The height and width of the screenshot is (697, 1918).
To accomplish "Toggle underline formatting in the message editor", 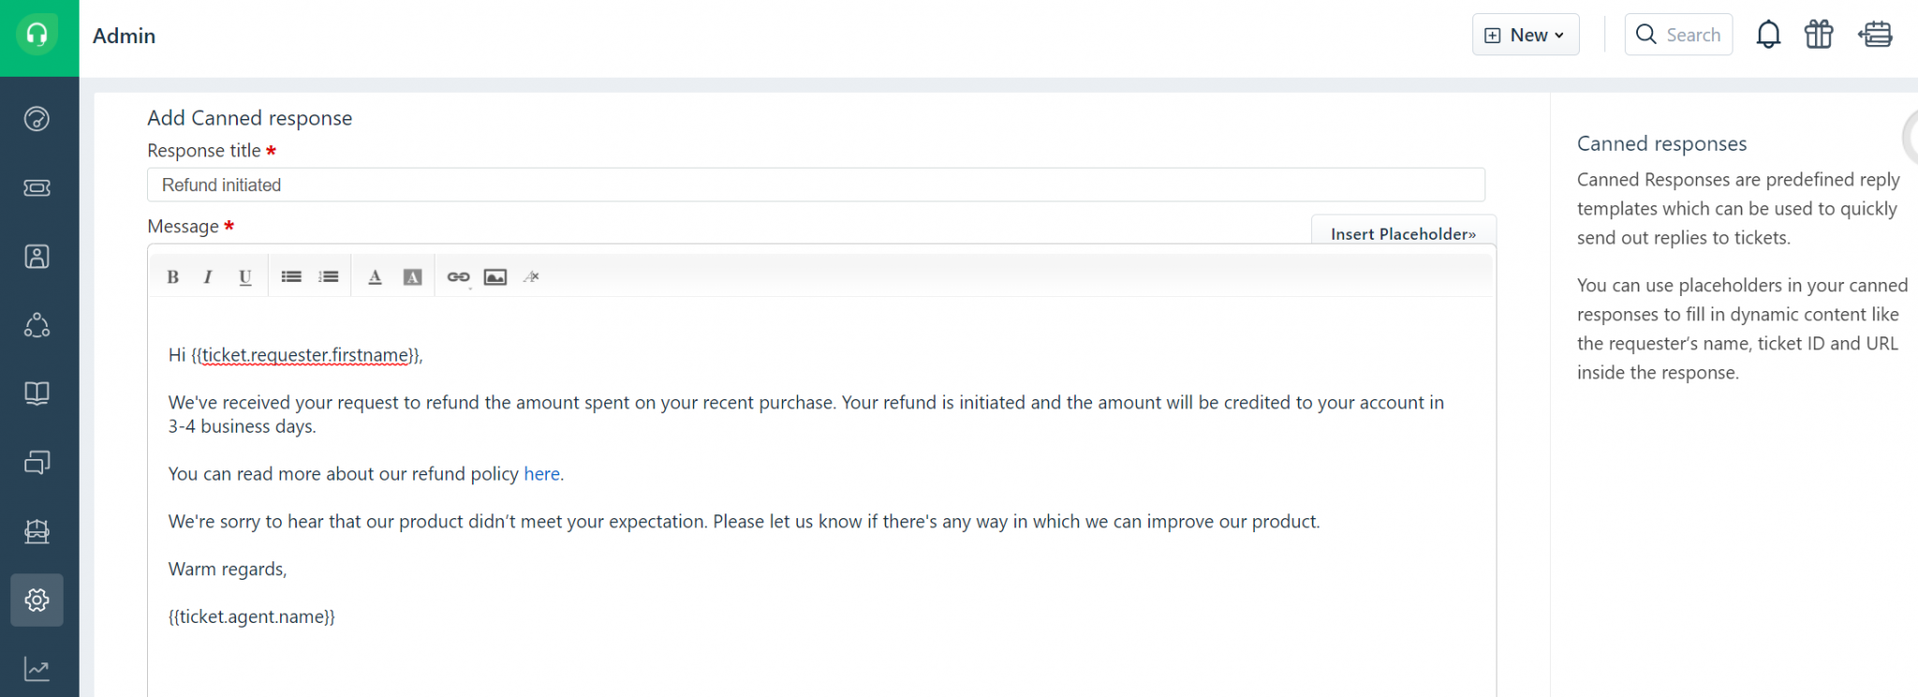I will [x=245, y=276].
